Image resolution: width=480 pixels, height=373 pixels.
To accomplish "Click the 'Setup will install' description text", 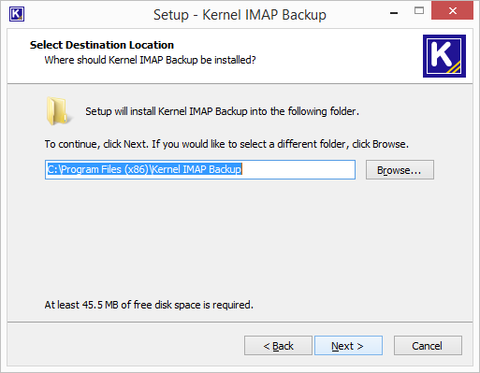I will click(222, 111).
